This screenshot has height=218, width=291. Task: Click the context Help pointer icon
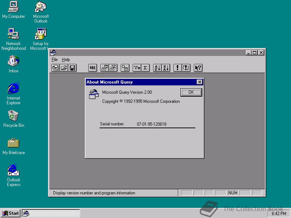198,68
